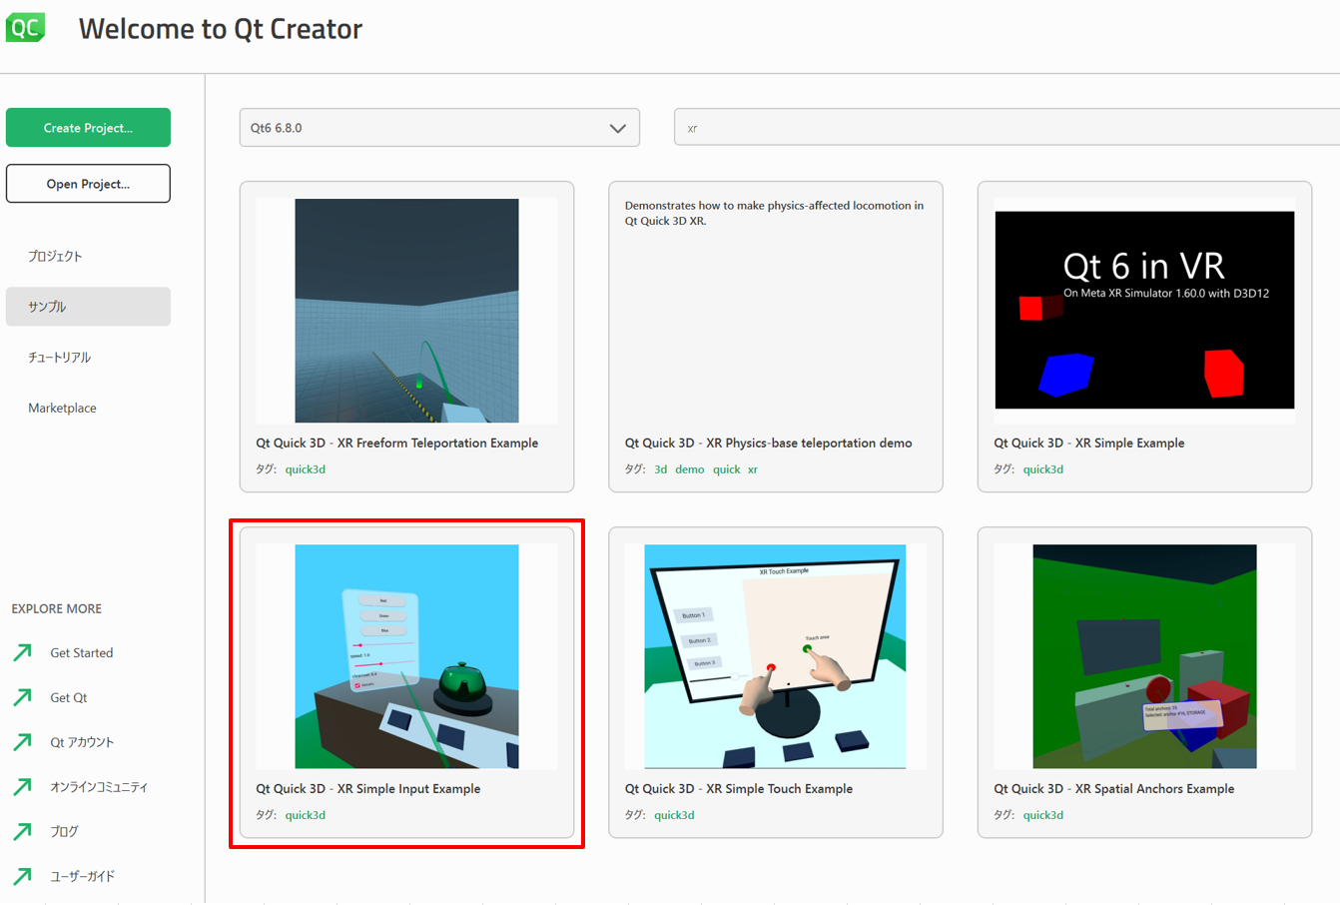Click the Qt アカウント arrow icon
This screenshot has height=905, width=1340.
point(22,742)
